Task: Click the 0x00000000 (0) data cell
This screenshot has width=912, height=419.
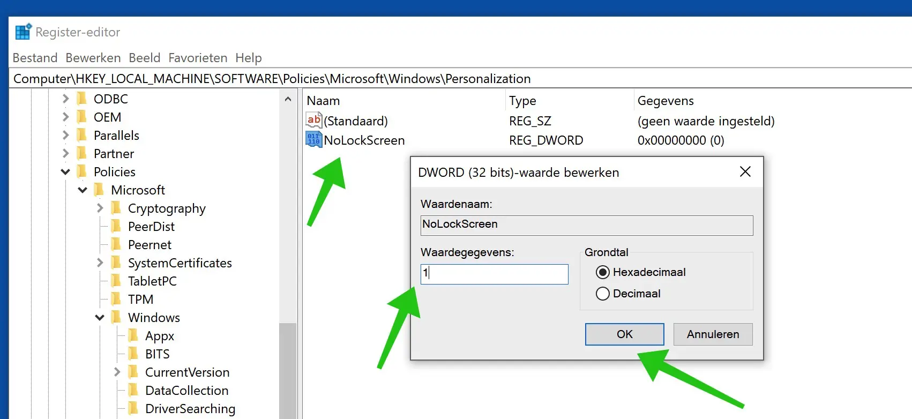Action: [x=681, y=140]
